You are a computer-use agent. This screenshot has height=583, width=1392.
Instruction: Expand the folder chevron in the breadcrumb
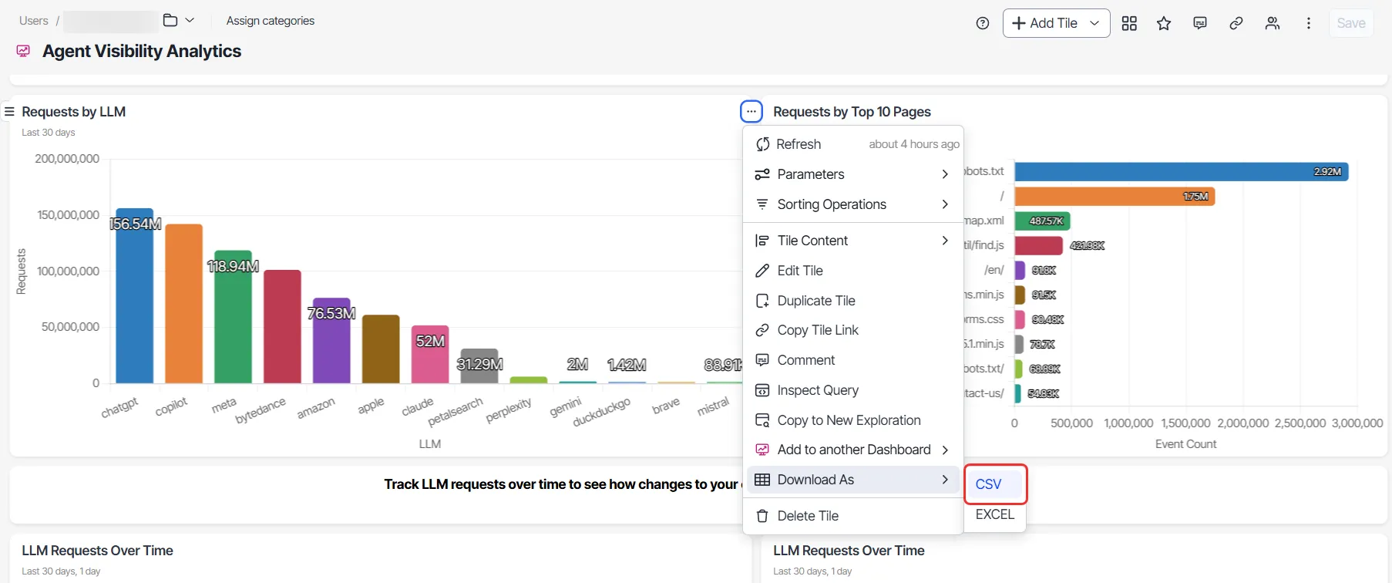pyautogui.click(x=190, y=20)
